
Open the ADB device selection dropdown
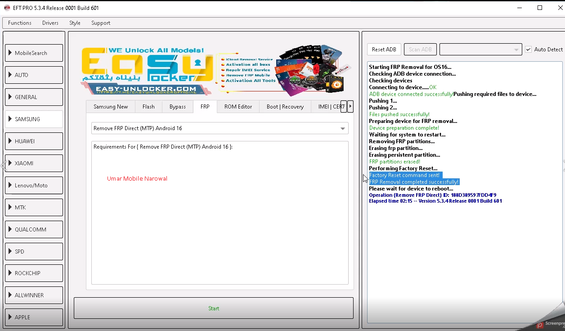[480, 50]
